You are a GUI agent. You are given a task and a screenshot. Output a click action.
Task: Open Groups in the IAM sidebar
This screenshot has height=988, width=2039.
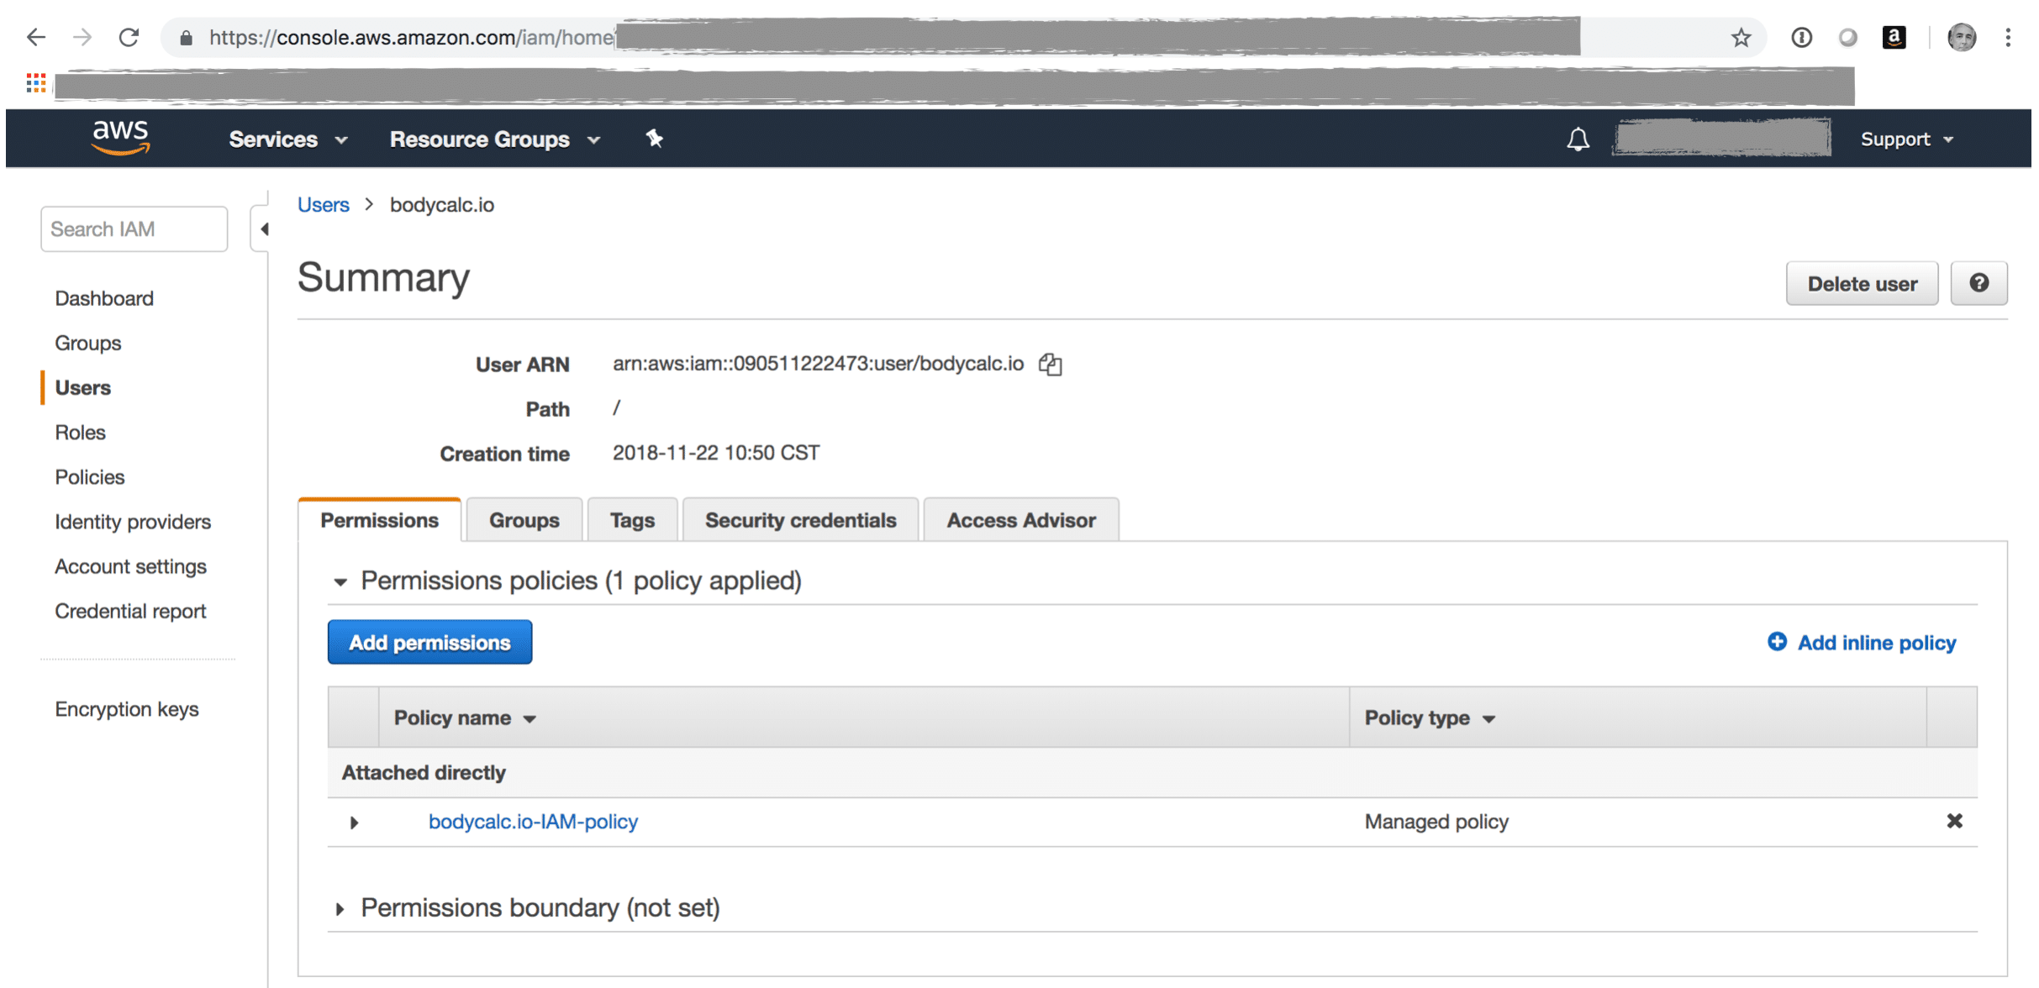pyautogui.click(x=88, y=343)
